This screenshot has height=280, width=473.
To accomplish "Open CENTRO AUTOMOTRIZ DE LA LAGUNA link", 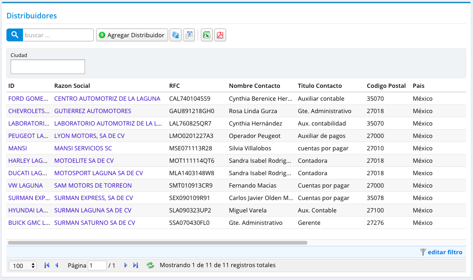I will 107,99.
